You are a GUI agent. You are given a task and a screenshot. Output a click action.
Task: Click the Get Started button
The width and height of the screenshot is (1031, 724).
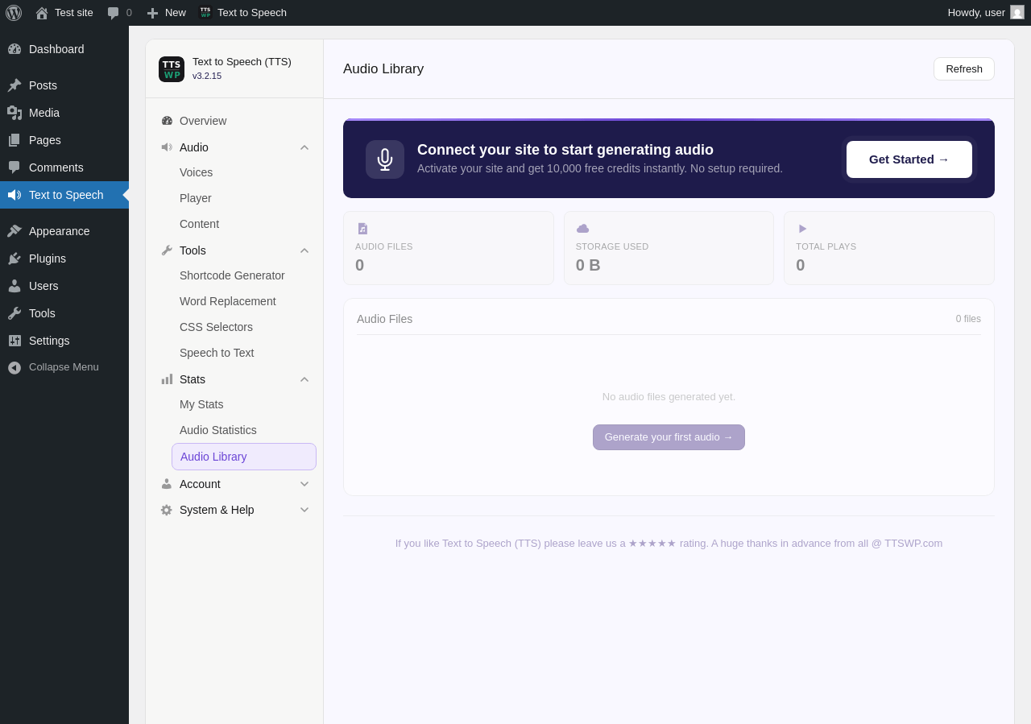click(x=909, y=159)
